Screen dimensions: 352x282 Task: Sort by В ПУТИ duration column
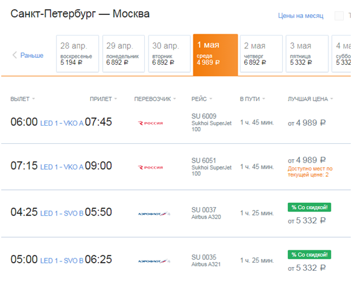pos(252,99)
